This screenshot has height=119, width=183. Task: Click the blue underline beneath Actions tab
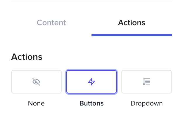(x=132, y=35)
